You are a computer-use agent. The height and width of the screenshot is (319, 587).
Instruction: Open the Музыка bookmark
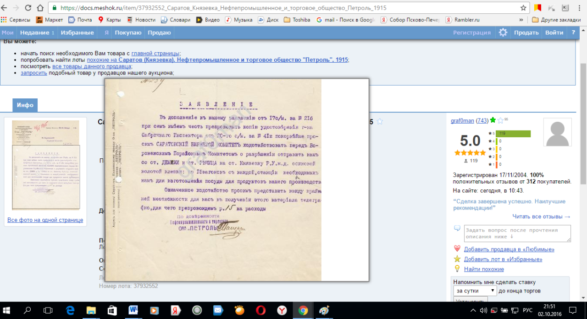[x=239, y=20]
